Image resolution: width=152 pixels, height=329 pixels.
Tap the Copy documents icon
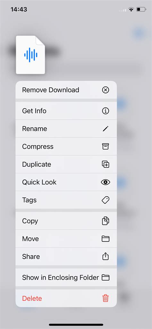106,221
